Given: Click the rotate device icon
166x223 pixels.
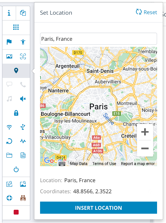Looking at the screenshot, I should pos(9,141).
